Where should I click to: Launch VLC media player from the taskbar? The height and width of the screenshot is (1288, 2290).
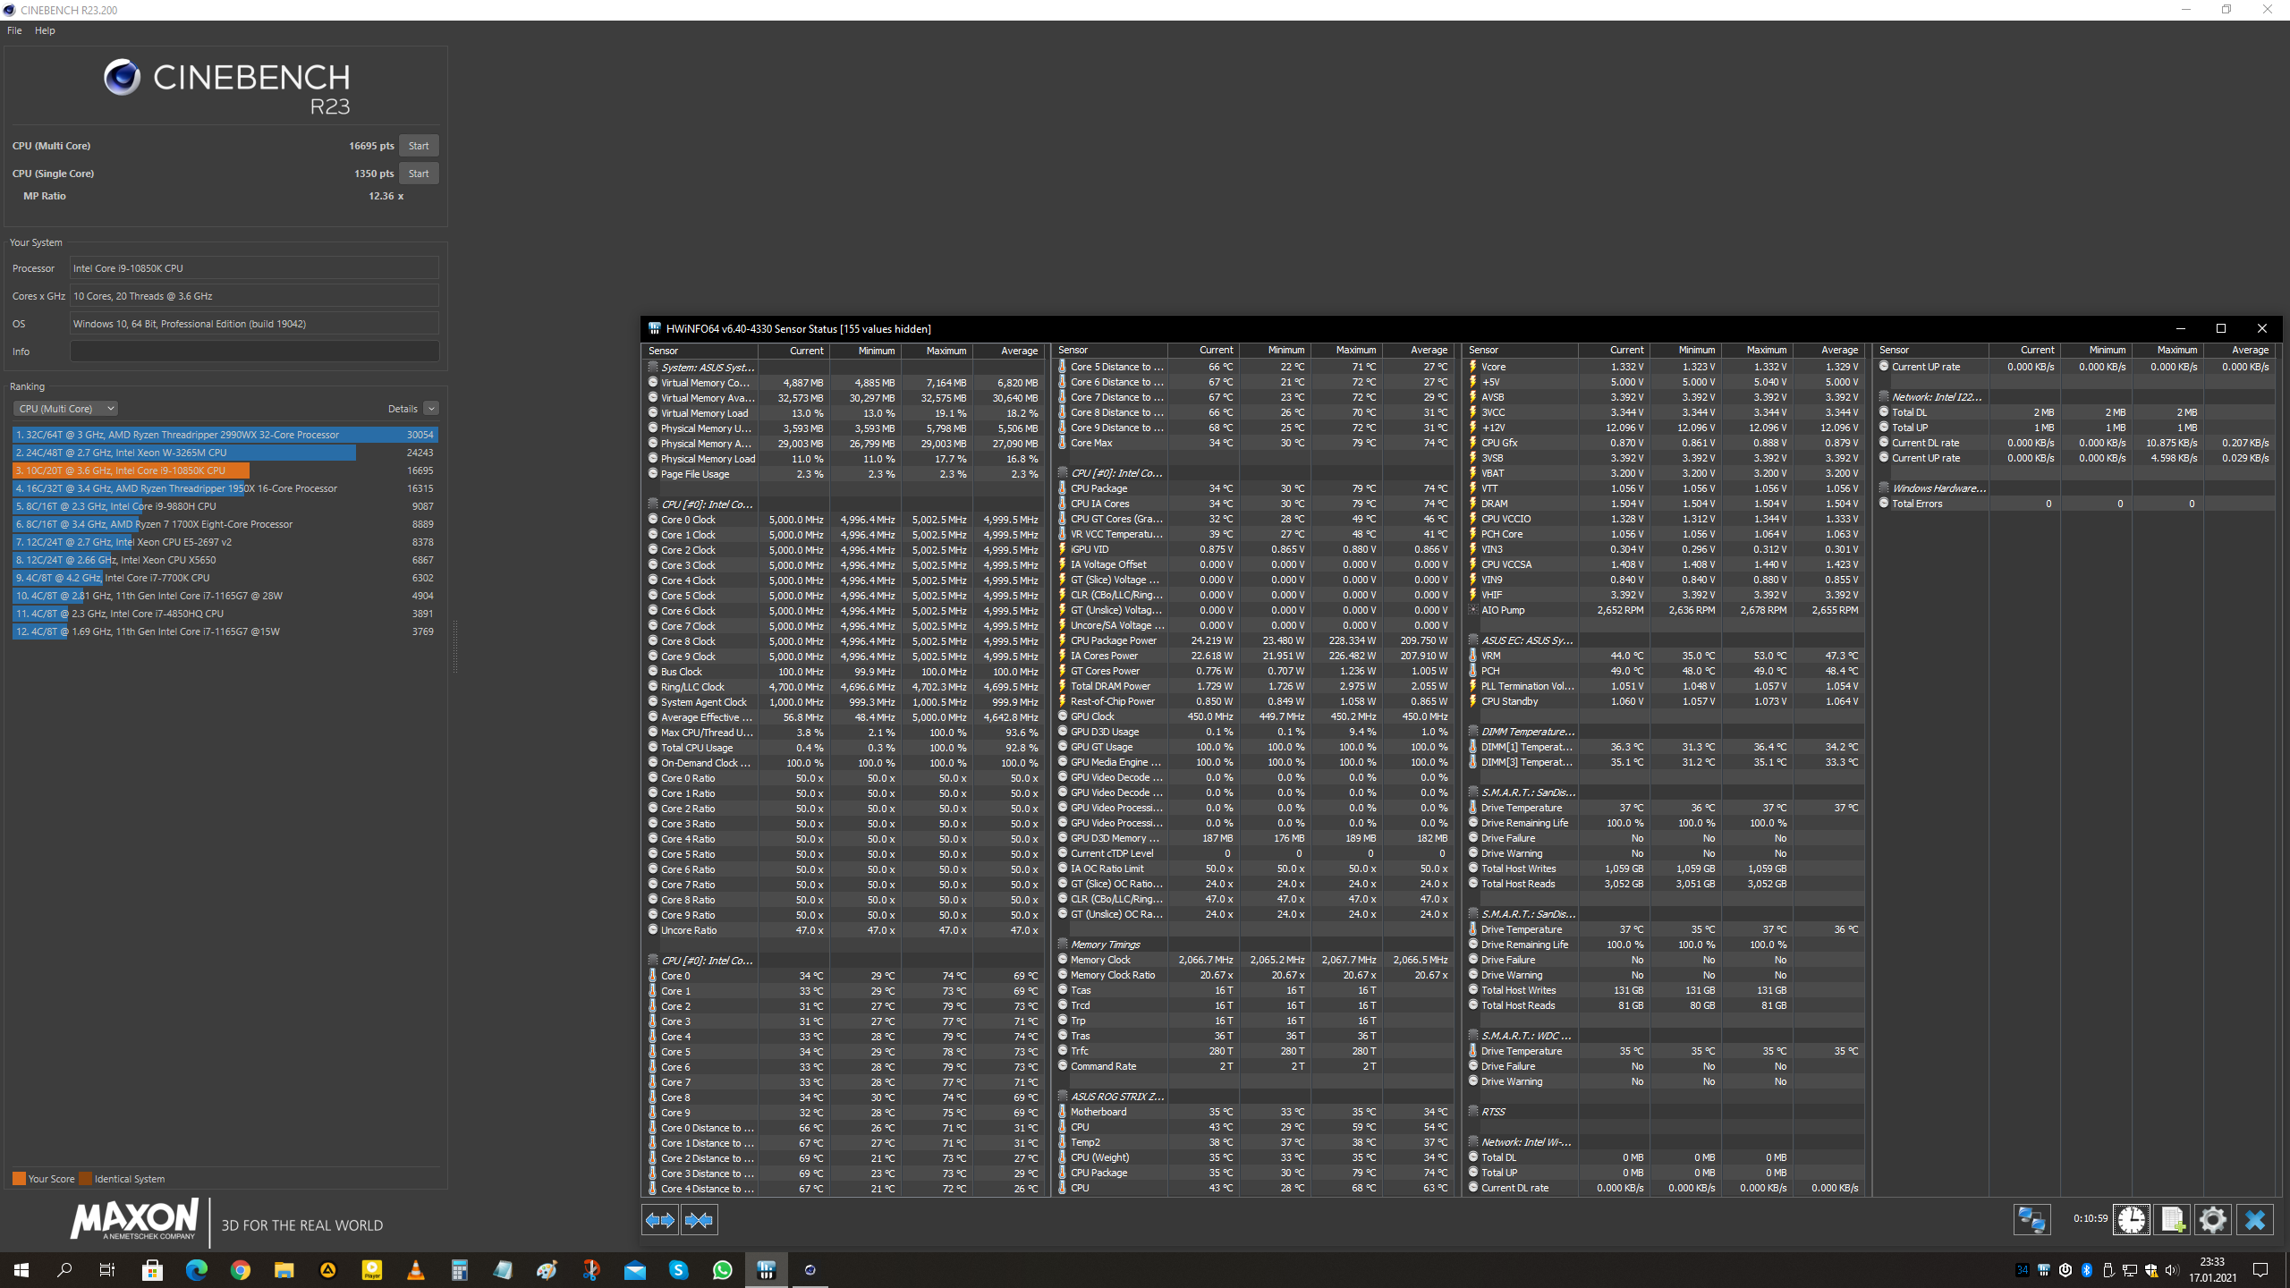(x=415, y=1270)
